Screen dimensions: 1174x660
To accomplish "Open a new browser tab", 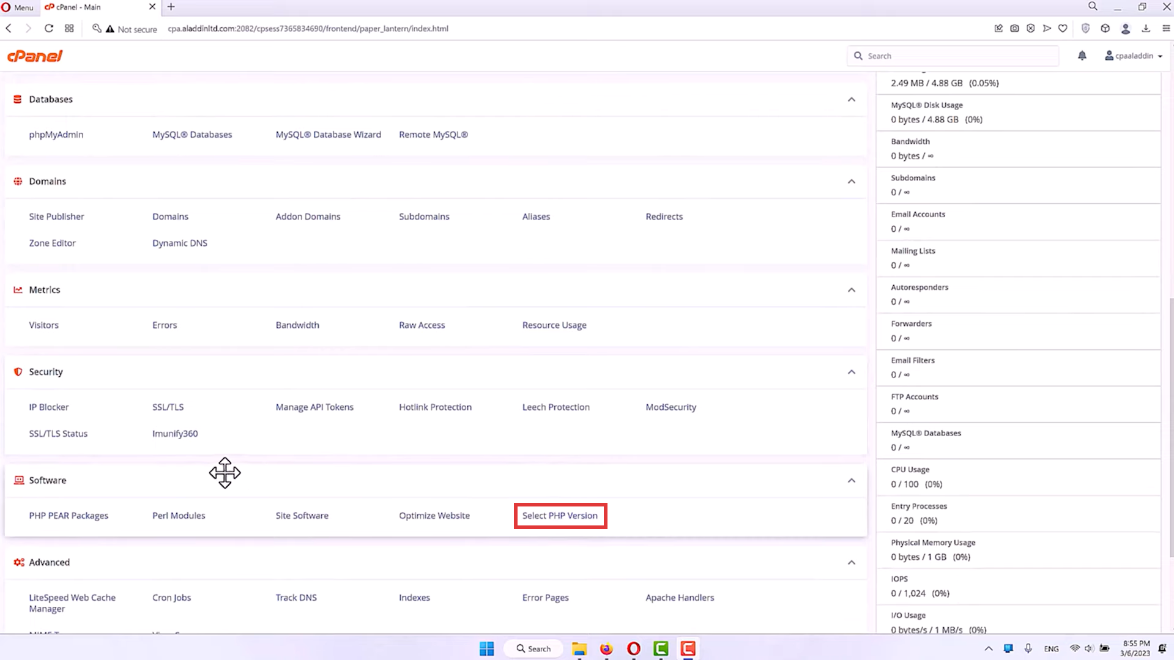I will 171,7.
